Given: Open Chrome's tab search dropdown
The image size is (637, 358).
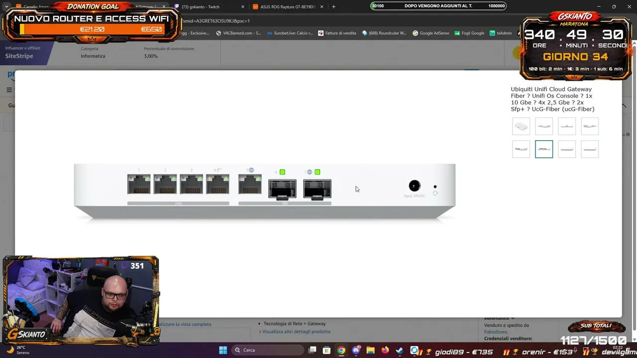Looking at the screenshot, I should pyautogui.click(x=6, y=7).
